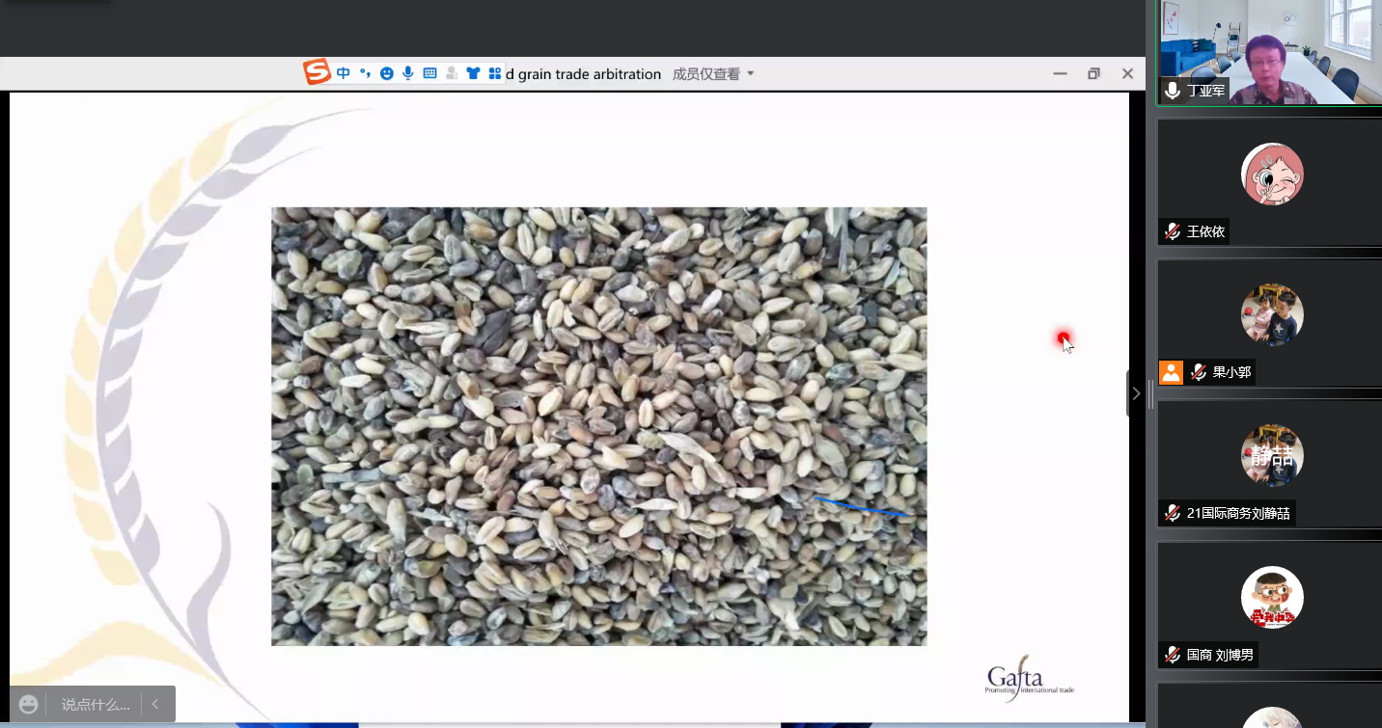Select 21国际商务刘静喆's participant avatar

[1272, 455]
